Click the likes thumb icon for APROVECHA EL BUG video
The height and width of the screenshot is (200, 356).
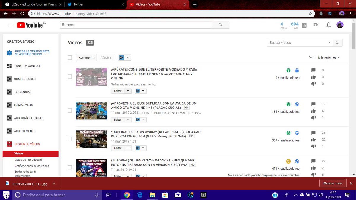(314, 111)
